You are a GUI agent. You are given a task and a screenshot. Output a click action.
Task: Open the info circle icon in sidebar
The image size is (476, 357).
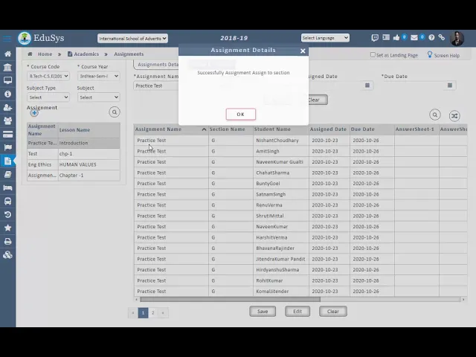click(7, 94)
